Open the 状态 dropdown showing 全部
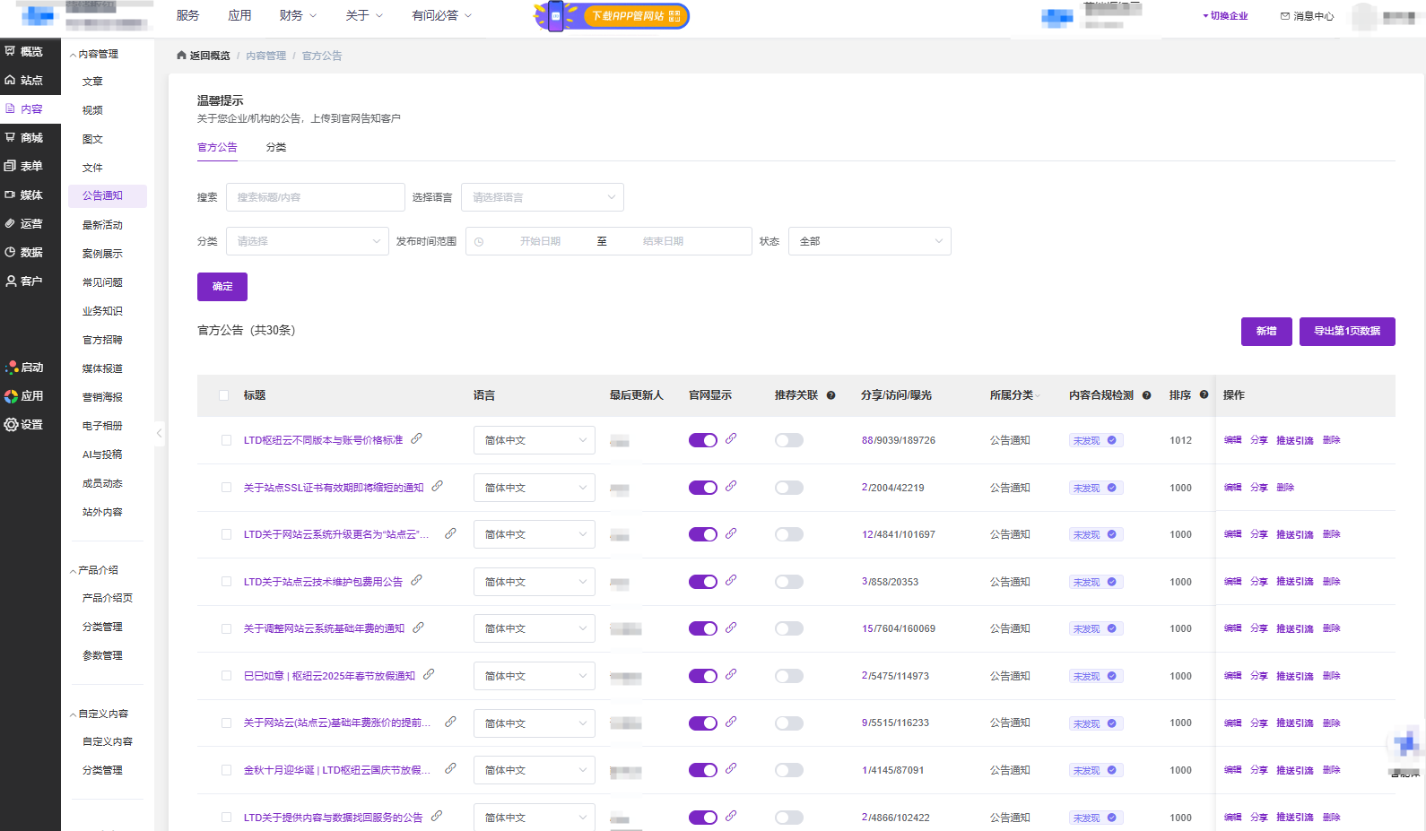The image size is (1426, 831). pyautogui.click(x=869, y=241)
